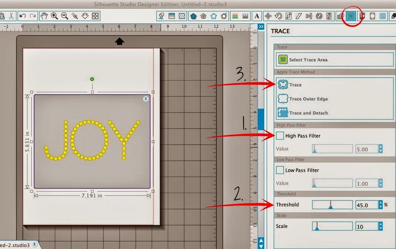Choose Trace Outer Edge
The height and width of the screenshot is (249, 396).
(303, 99)
